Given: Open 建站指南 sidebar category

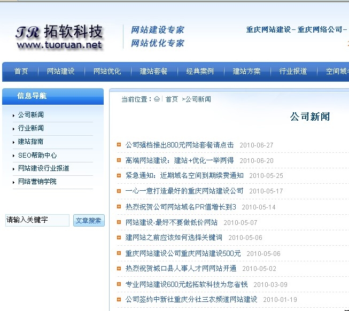Looking at the screenshot, I should click(30, 142).
